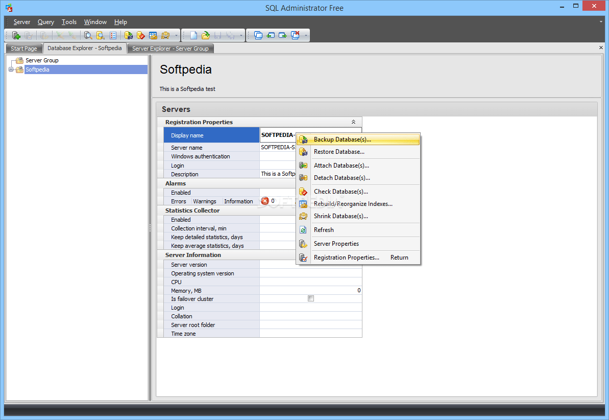The image size is (609, 420).
Task: Select Server Group in the tree
Action: coord(42,60)
